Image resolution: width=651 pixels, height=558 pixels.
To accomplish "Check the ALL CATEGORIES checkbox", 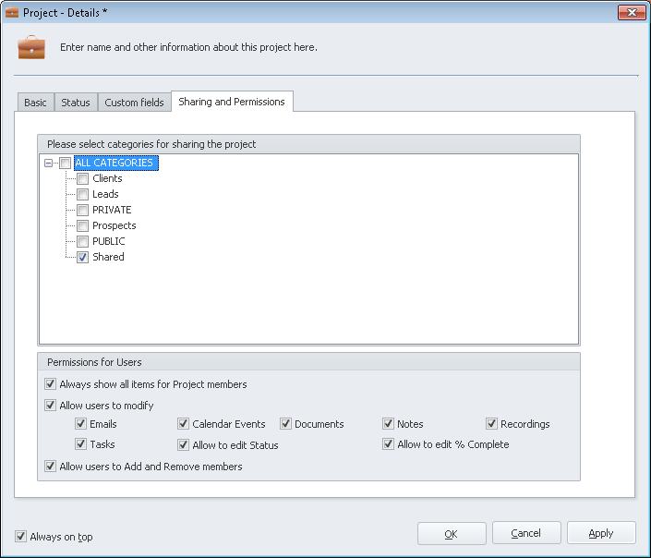I will pos(65,164).
